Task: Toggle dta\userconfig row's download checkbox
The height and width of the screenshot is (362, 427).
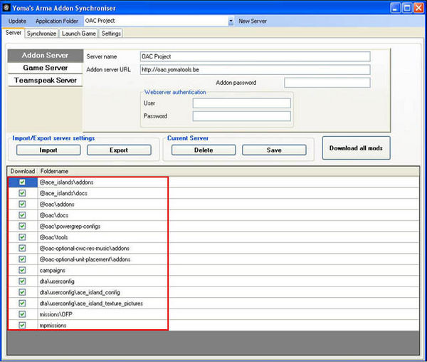Action: pyautogui.click(x=22, y=281)
